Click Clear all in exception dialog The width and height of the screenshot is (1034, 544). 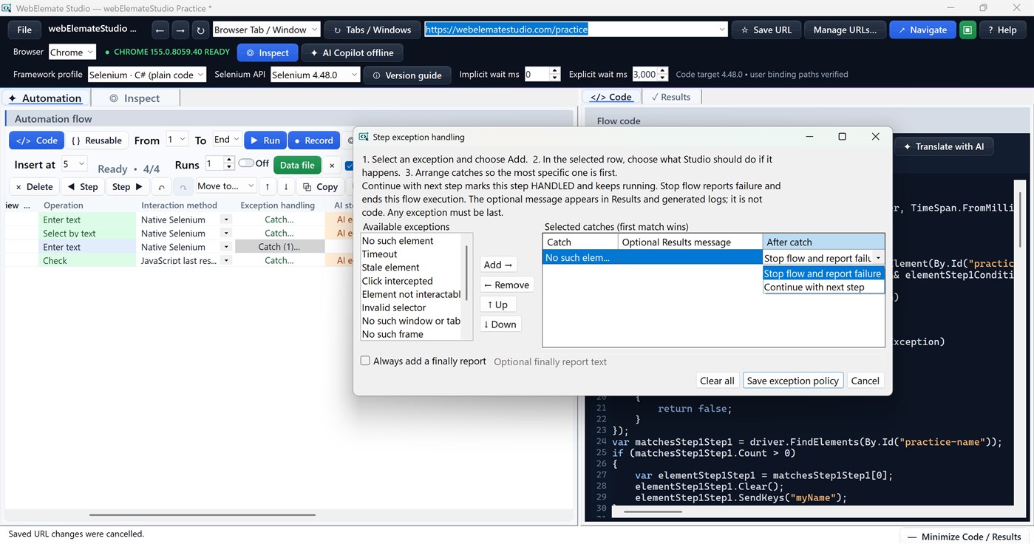pos(717,381)
